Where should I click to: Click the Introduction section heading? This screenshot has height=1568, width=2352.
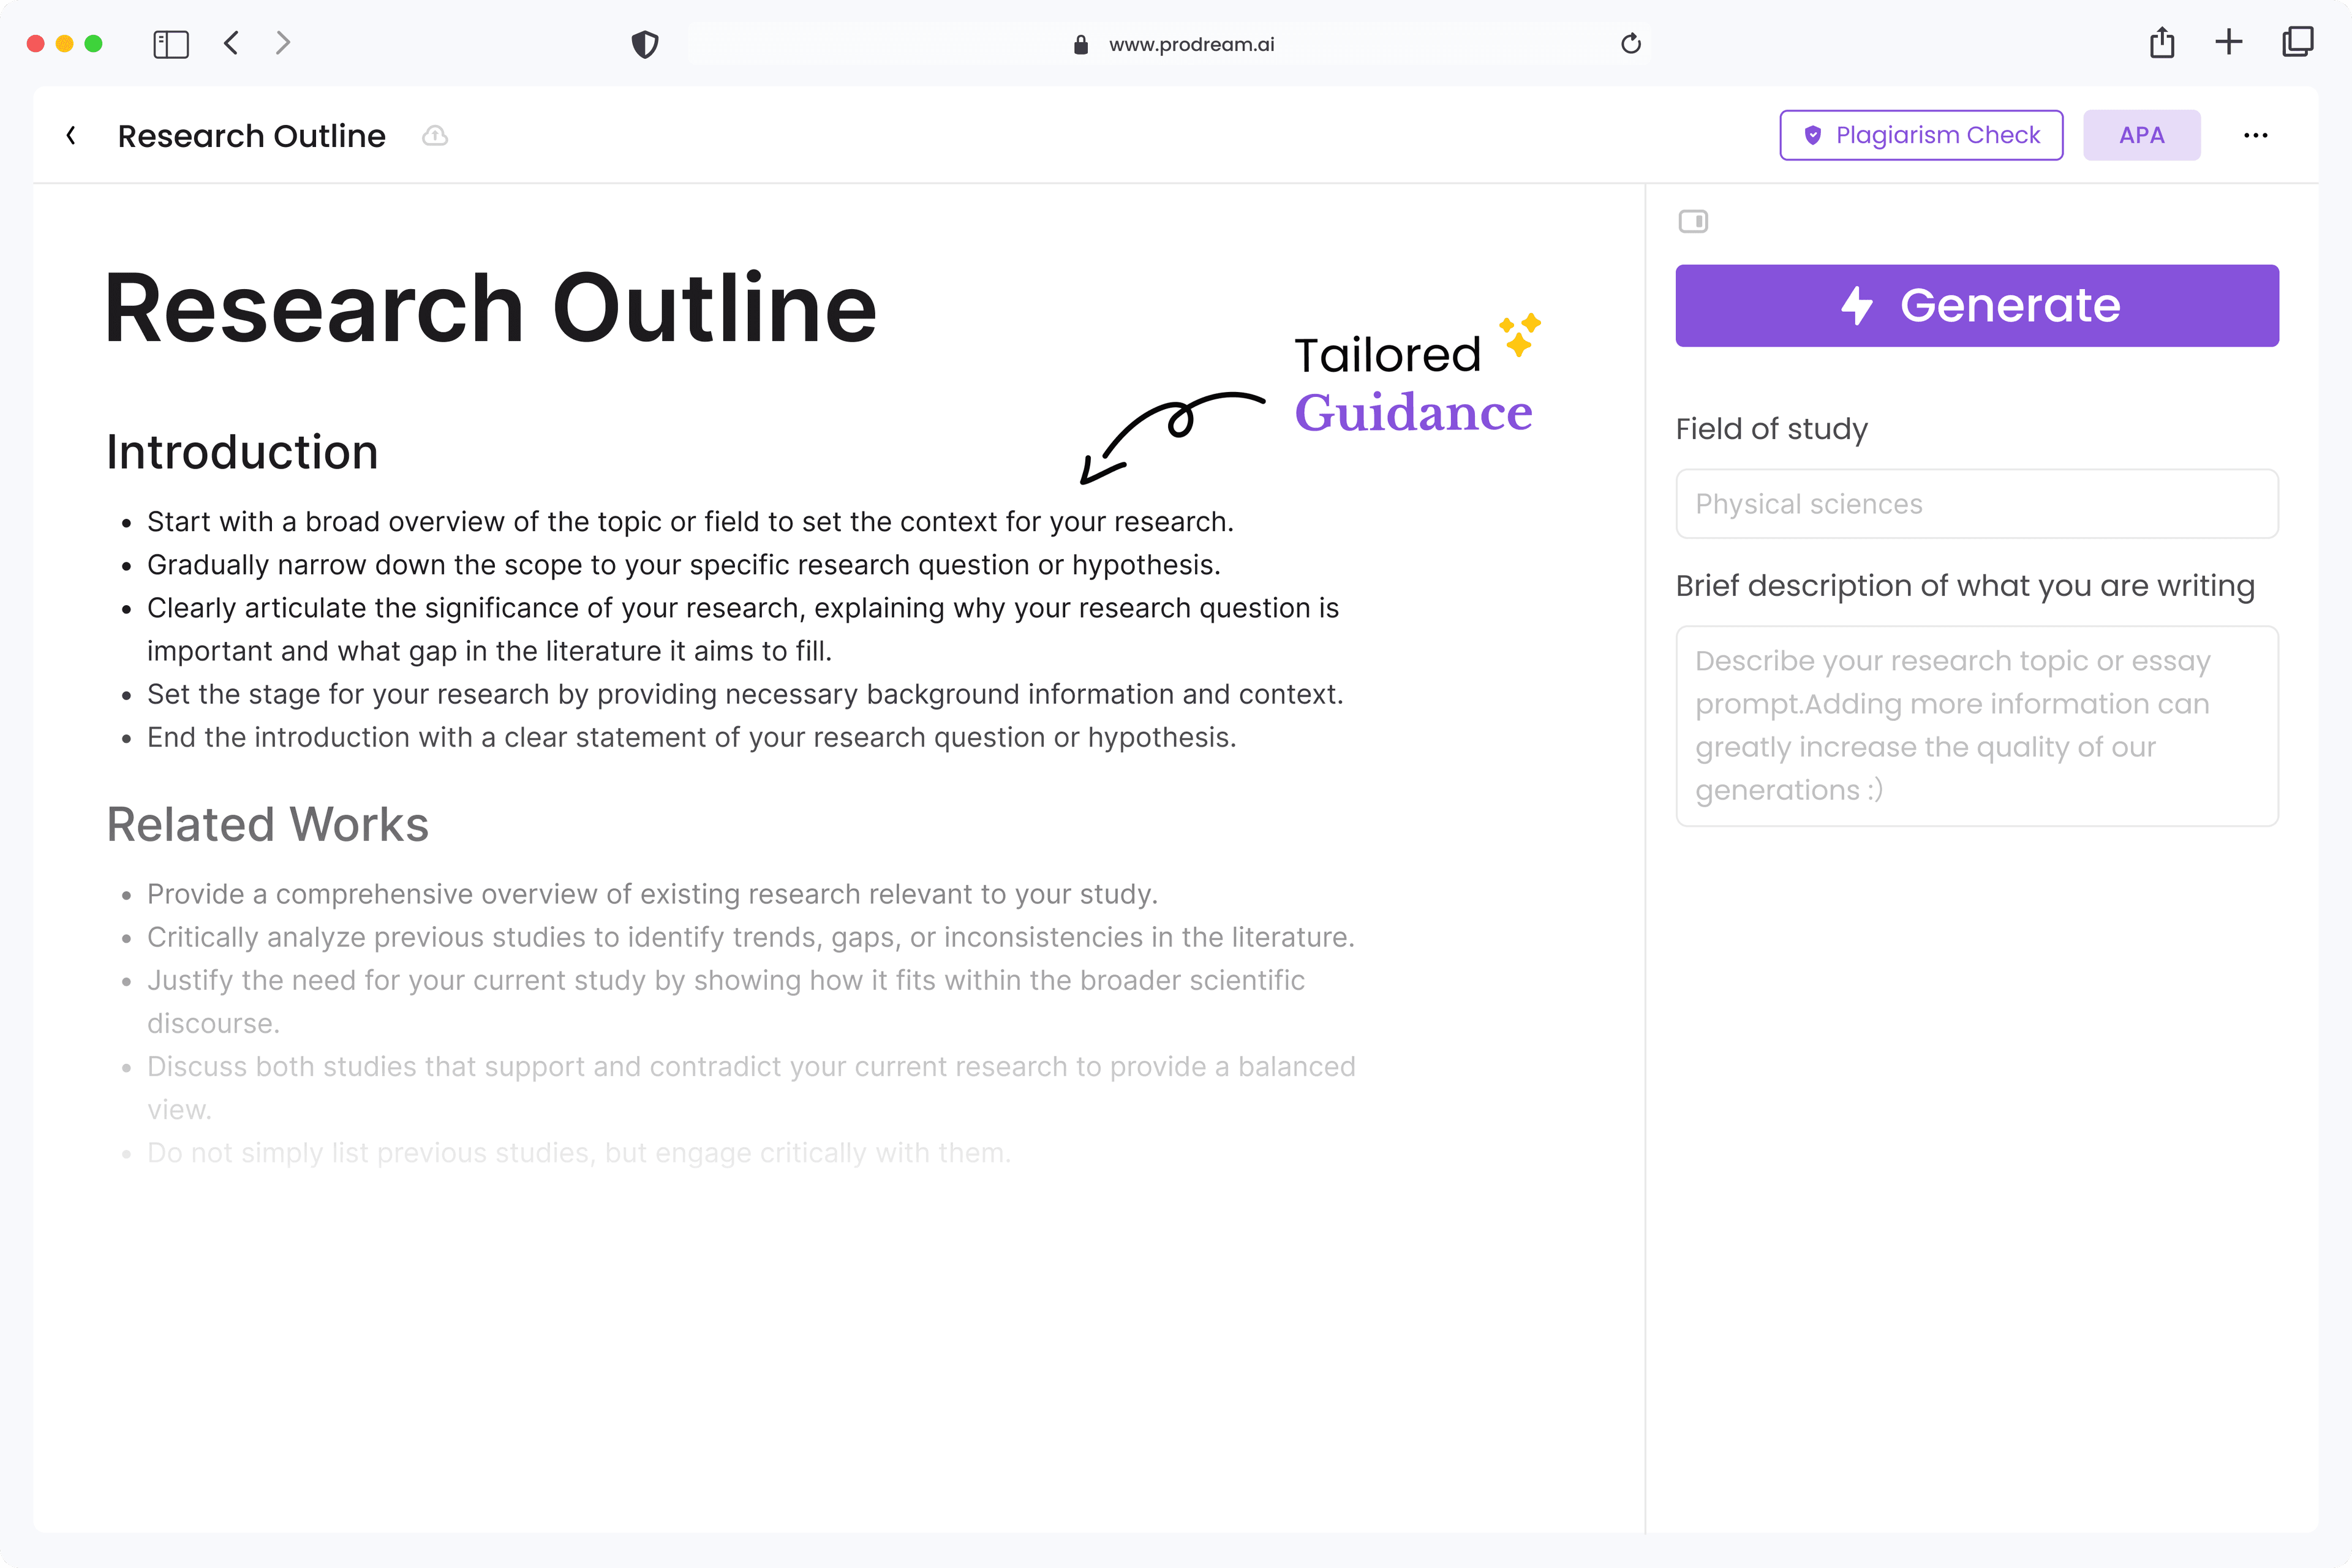pyautogui.click(x=242, y=452)
